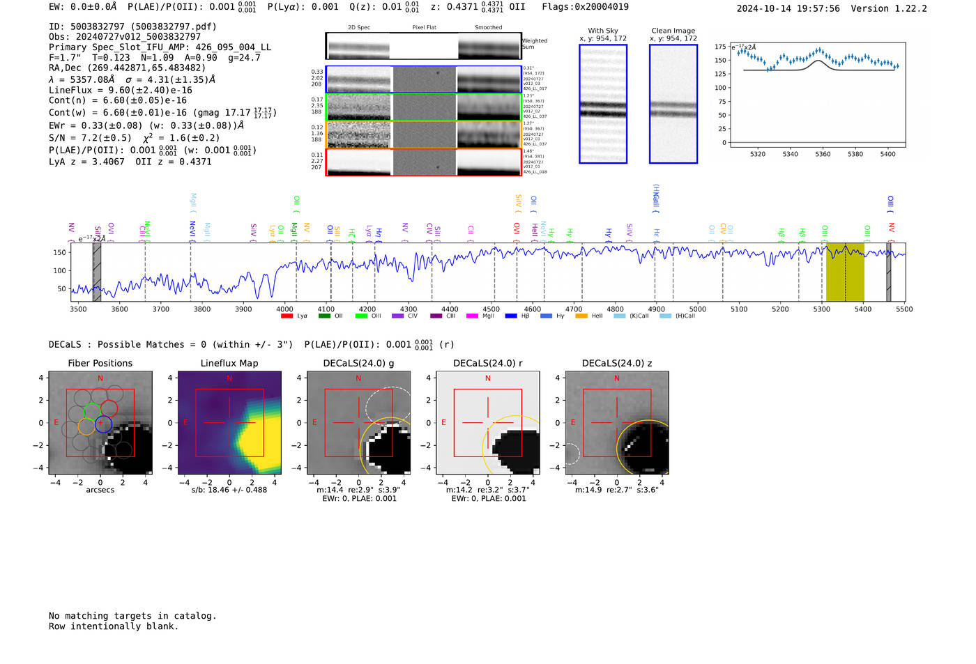Click the red fiber circle in Fiber Positions
The width and height of the screenshot is (976, 664).
[109, 408]
